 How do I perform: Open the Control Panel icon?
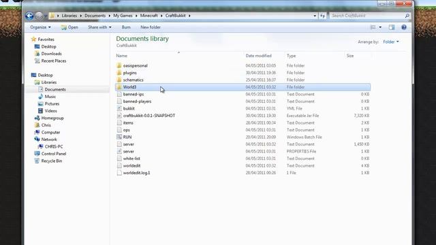(x=37, y=154)
